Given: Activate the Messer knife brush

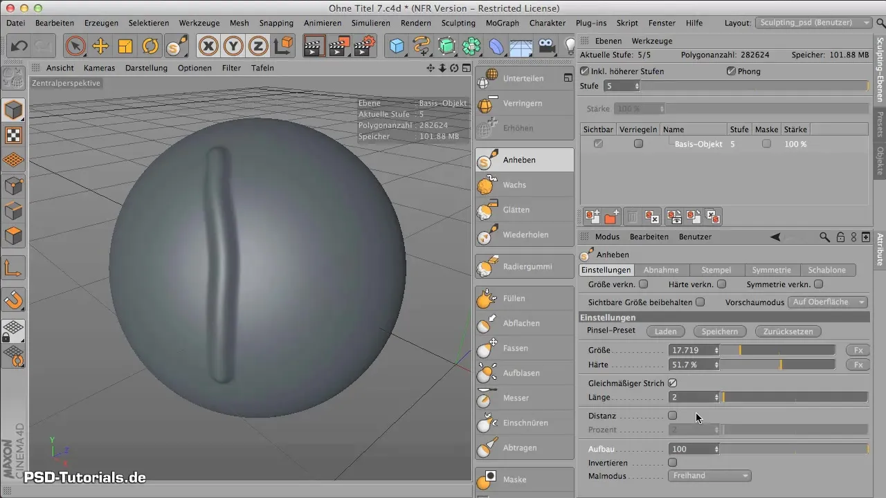Looking at the screenshot, I should pos(525,398).
